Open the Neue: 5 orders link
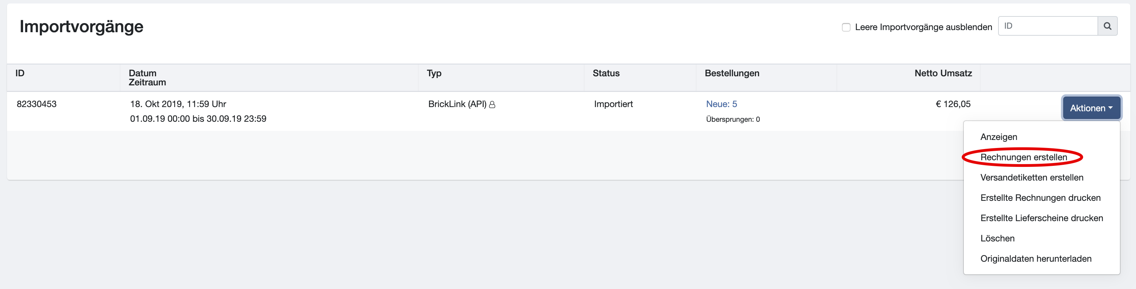 pos(722,104)
